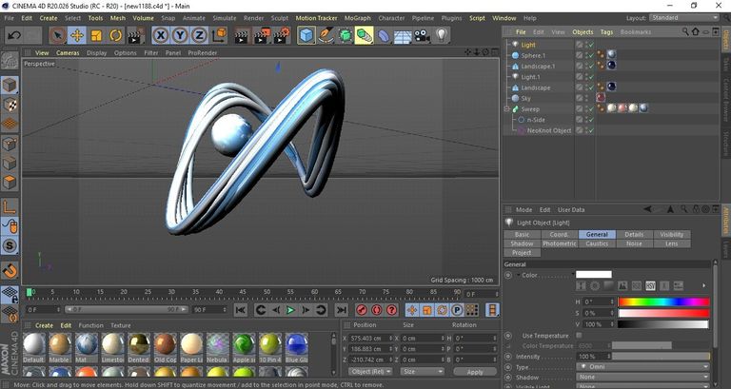Viewport: 731px width, 389px height.
Task: Switch to Polygons mode icon
Action: (x=10, y=183)
